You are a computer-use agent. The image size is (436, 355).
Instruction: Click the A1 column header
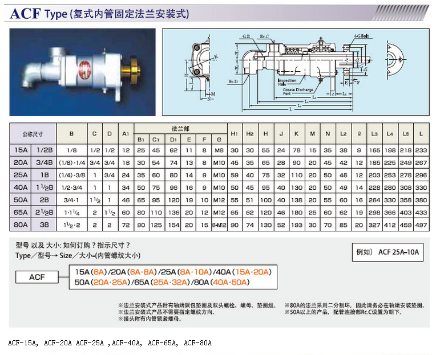click(126, 134)
